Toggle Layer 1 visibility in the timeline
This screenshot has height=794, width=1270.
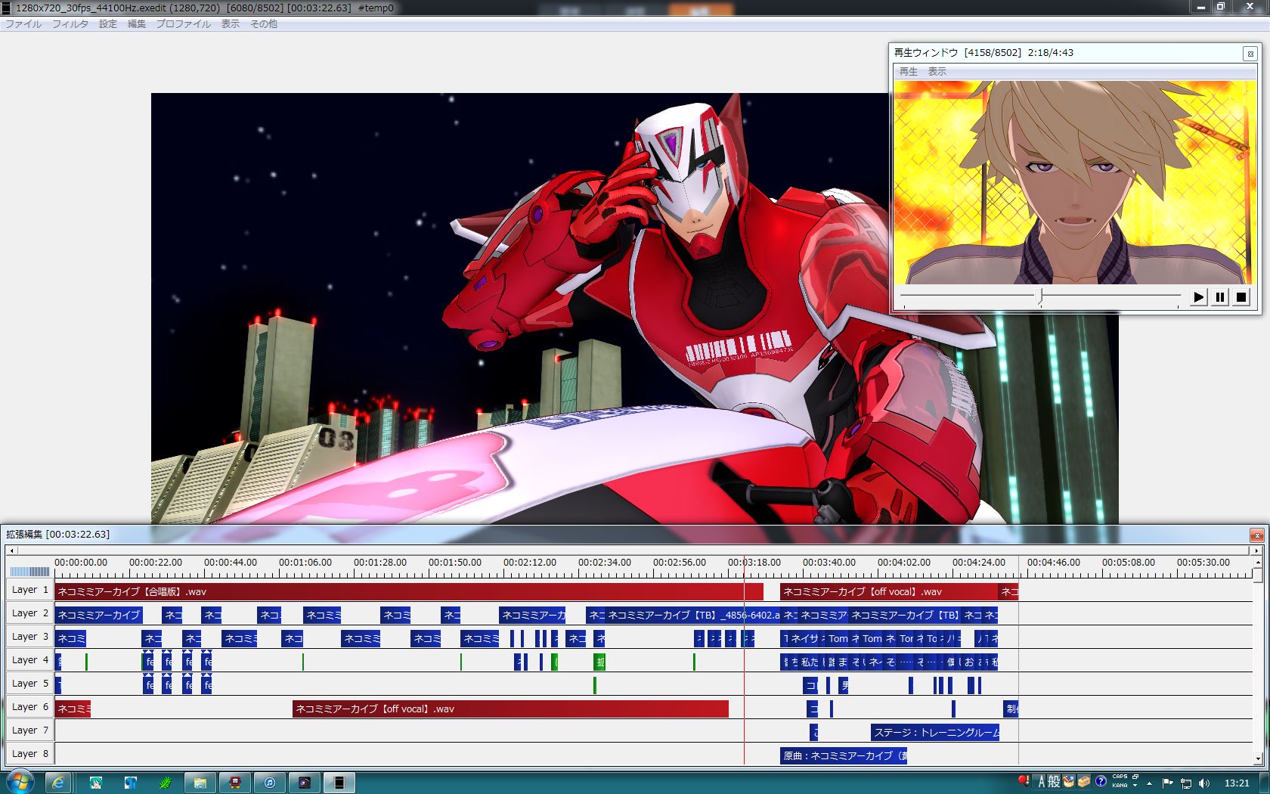coord(30,590)
